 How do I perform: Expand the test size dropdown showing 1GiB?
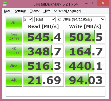click(45, 19)
